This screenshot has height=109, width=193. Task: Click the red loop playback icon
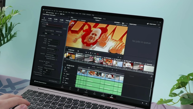(x=98, y=54)
